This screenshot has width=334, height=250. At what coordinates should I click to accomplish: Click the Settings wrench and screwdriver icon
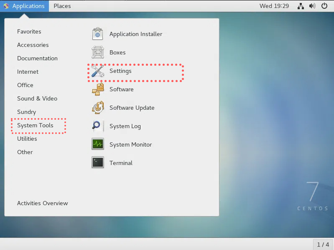coord(97,71)
